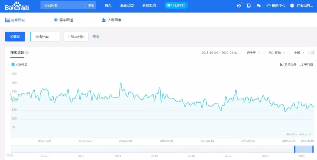317x160 pixels.
Task: Open the 全国 region dropdown
Action: click(x=299, y=53)
